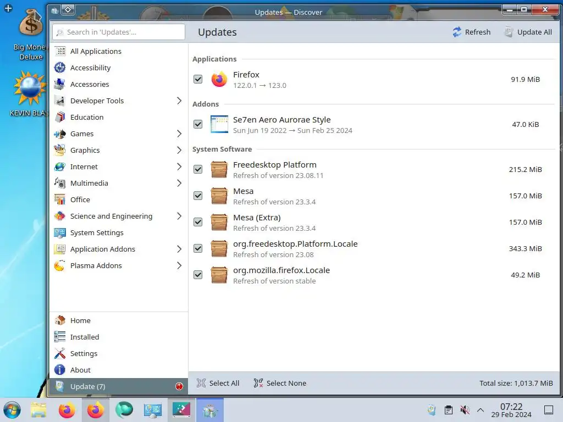The image size is (563, 422).
Task: Toggle the Mesa update checkbox
Action: coord(198,196)
